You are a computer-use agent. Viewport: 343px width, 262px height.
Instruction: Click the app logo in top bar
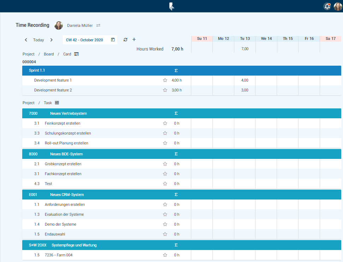(x=171, y=6)
